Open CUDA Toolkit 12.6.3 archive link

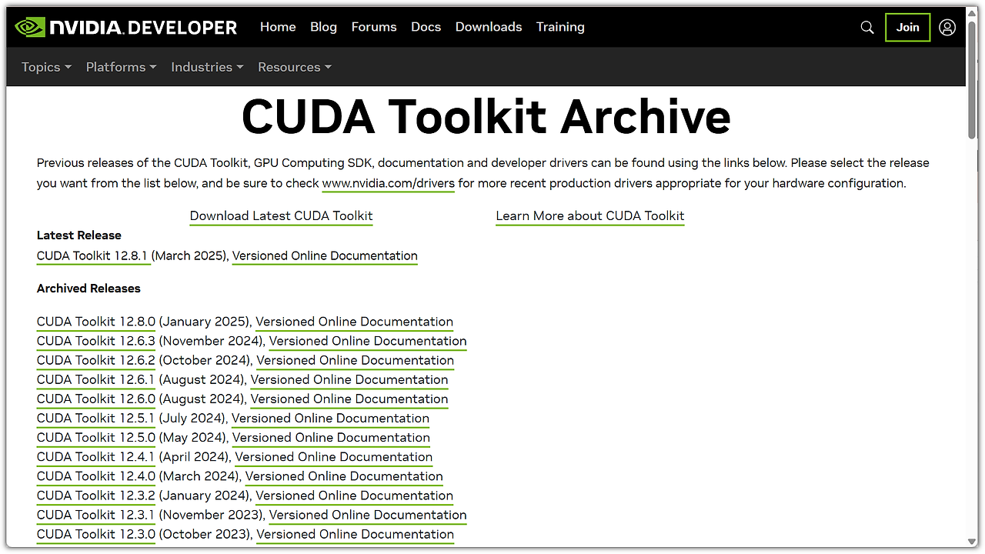(95, 341)
